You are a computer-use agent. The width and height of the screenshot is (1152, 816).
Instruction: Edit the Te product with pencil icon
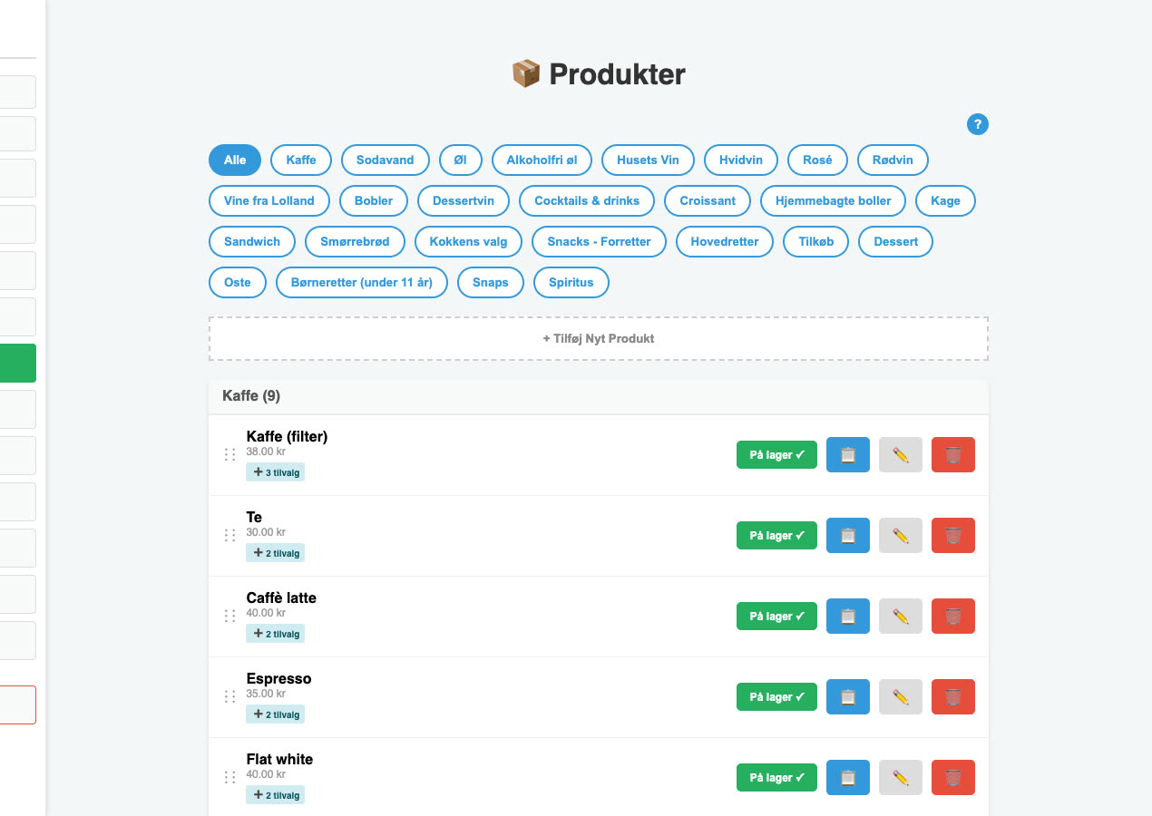pos(901,536)
